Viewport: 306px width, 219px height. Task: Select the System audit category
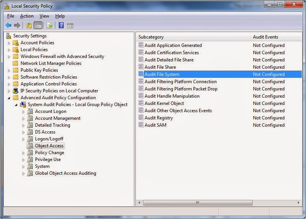click(42, 166)
